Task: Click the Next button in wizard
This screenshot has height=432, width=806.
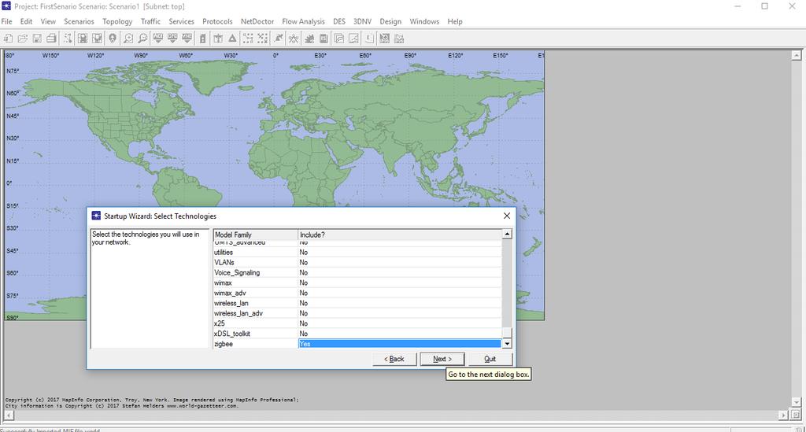Action: [x=442, y=359]
